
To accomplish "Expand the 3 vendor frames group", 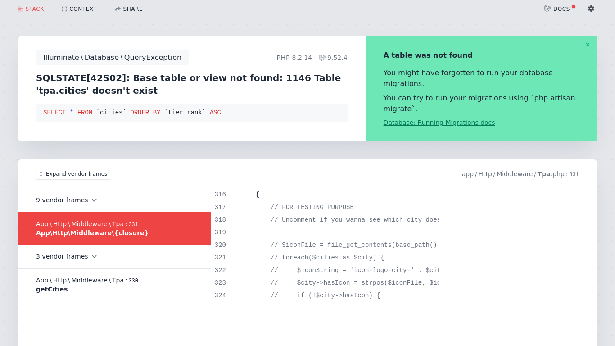I will click(x=114, y=256).
